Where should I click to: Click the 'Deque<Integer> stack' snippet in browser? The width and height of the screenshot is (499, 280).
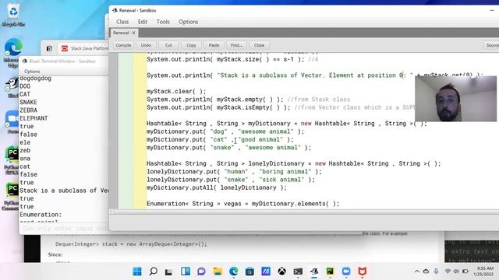131,244
